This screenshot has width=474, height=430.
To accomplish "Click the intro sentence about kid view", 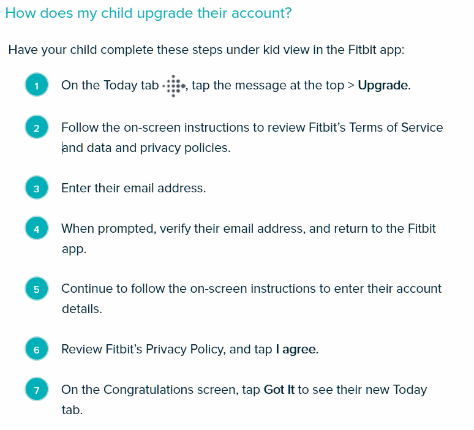I will click(x=206, y=50).
